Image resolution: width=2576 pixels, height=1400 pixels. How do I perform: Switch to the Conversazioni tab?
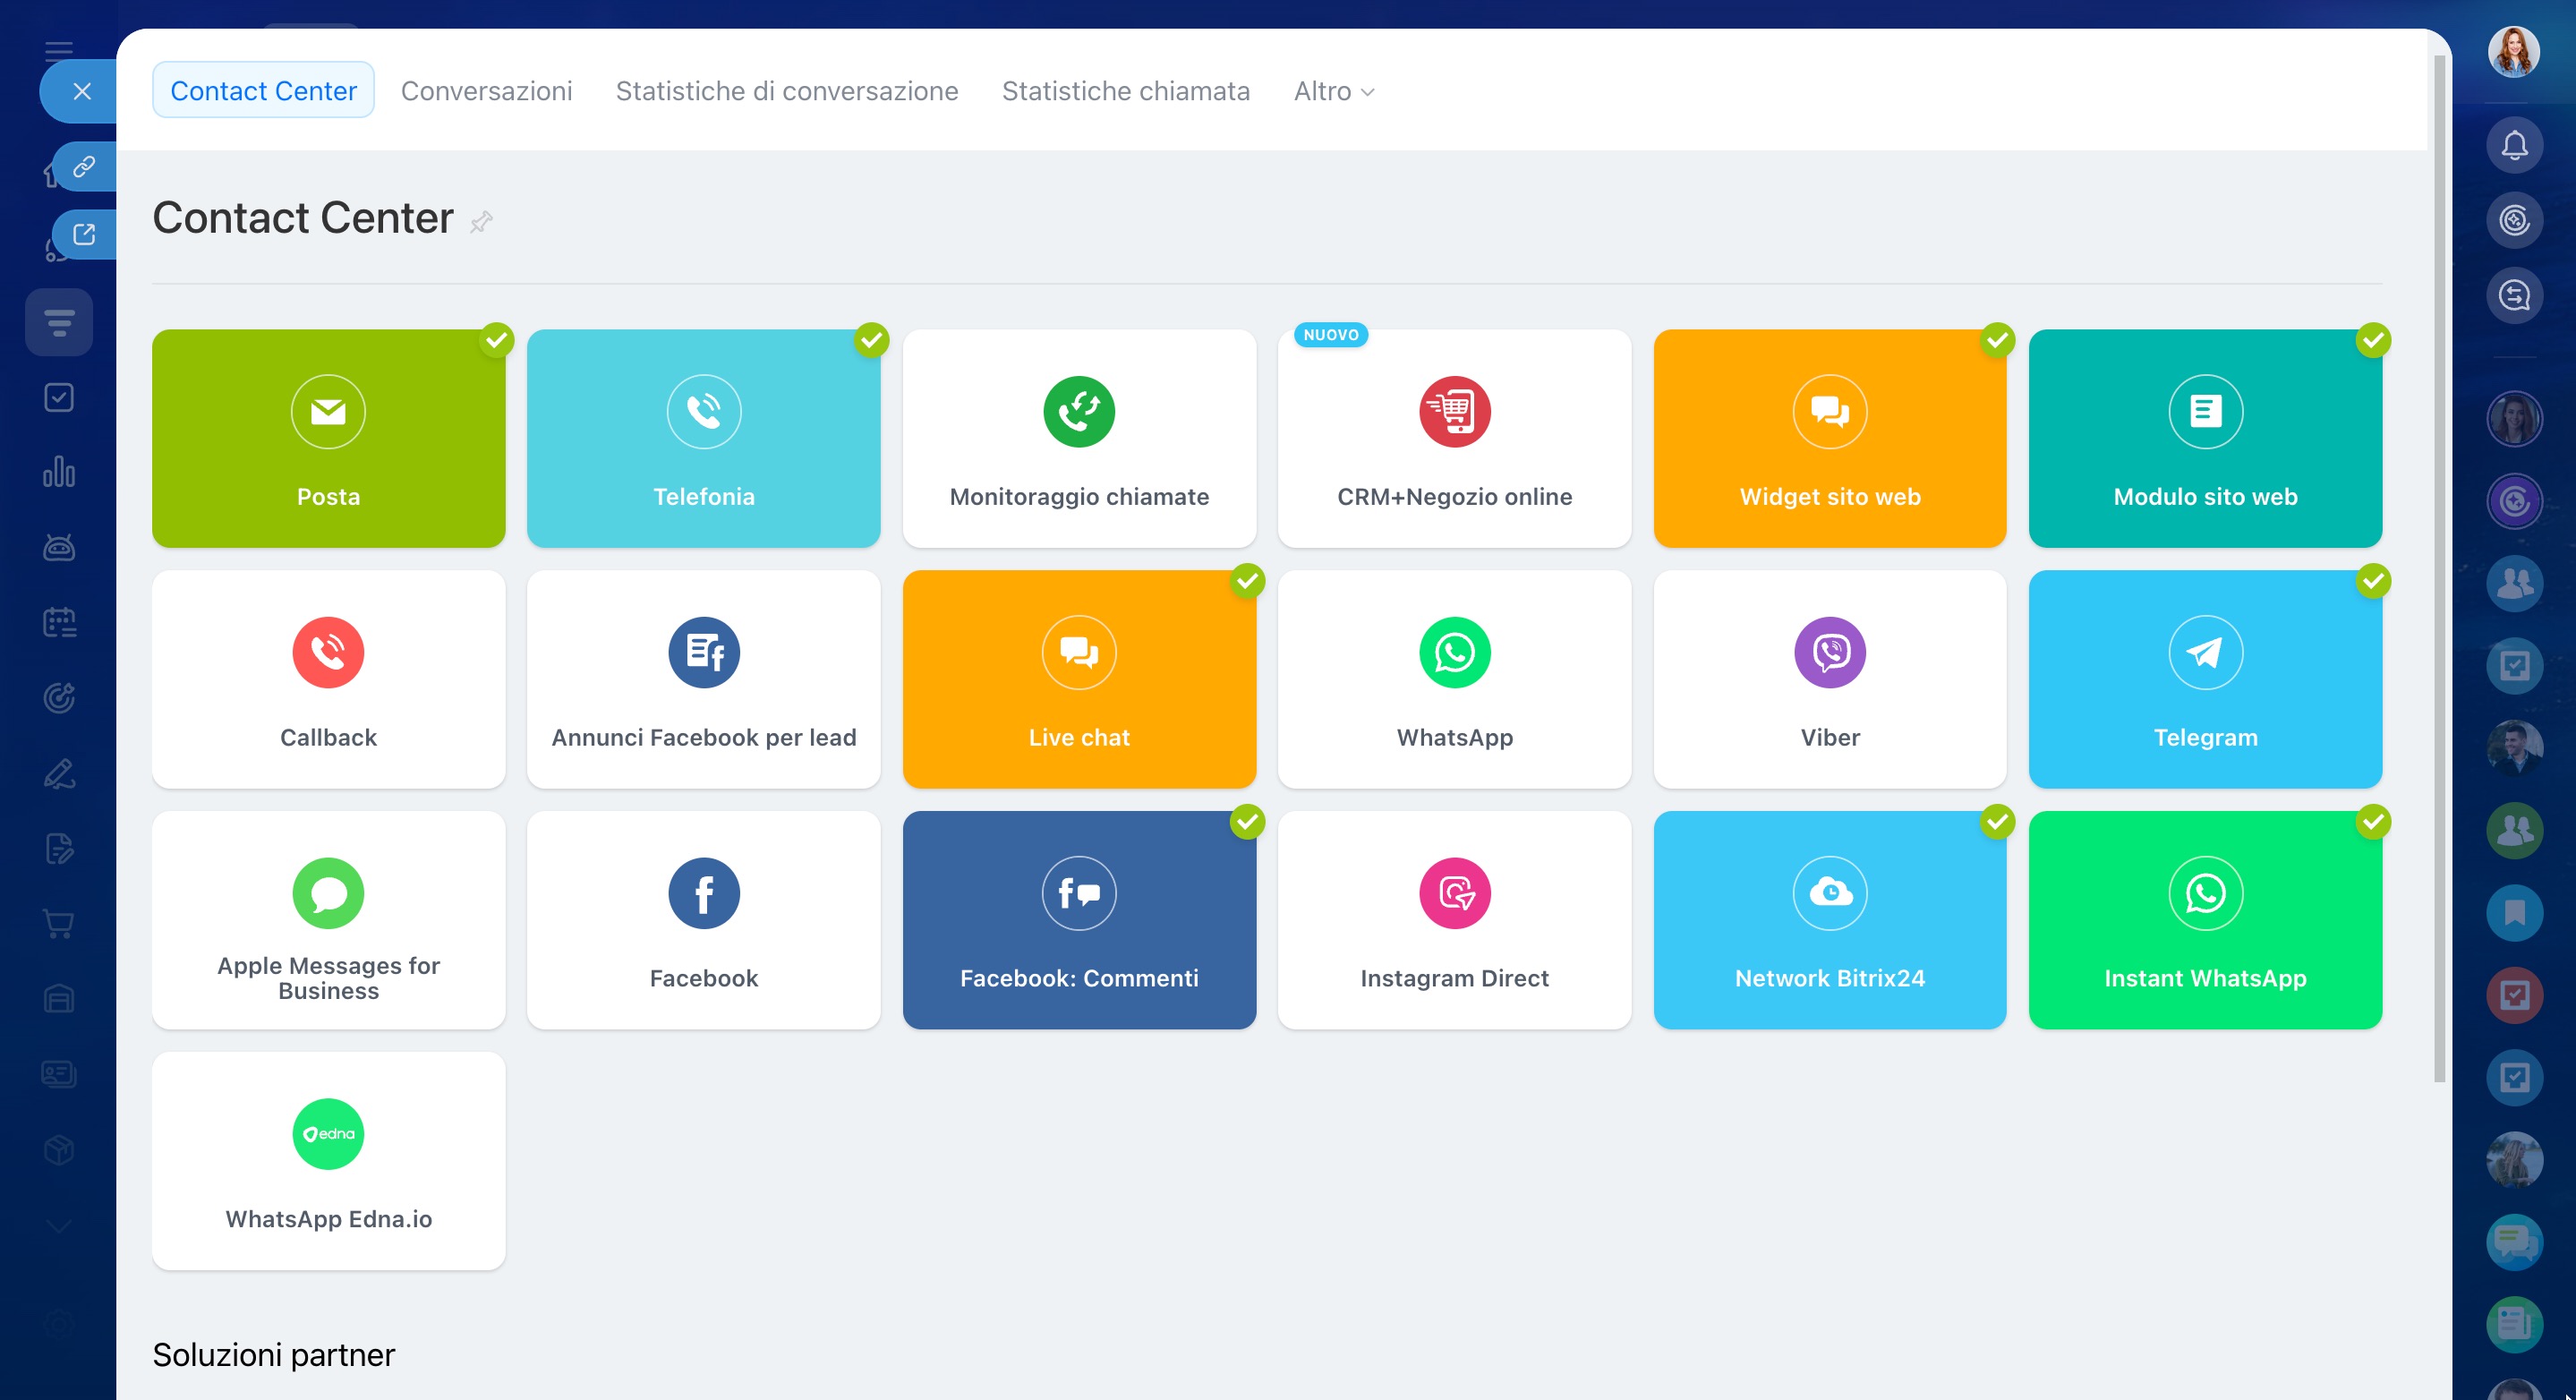click(x=486, y=91)
